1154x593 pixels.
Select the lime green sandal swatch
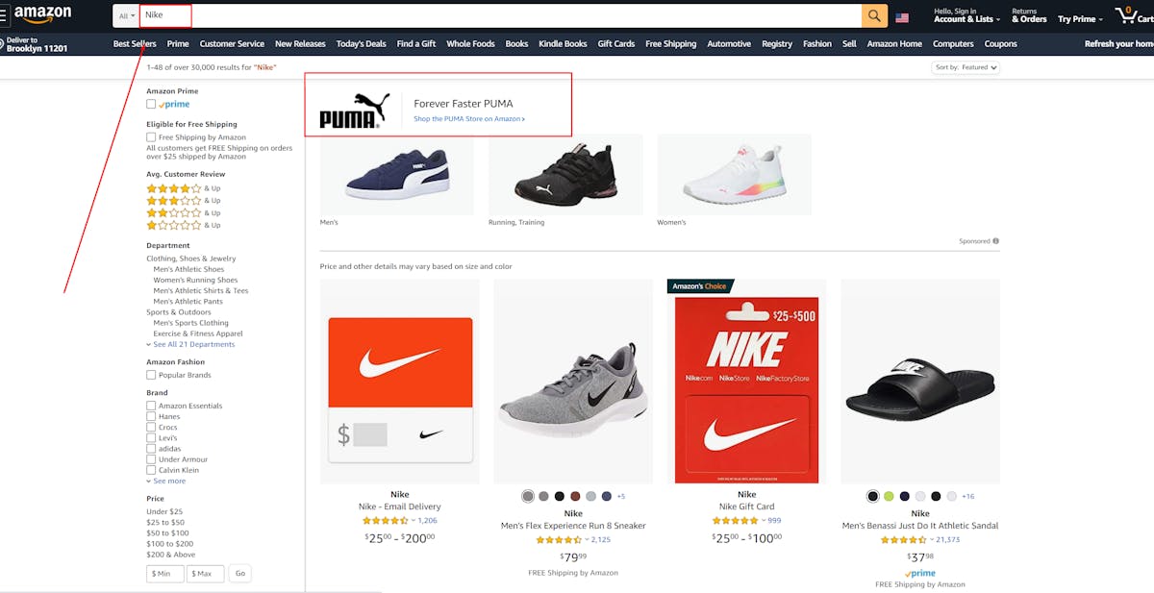pyautogui.click(x=889, y=496)
